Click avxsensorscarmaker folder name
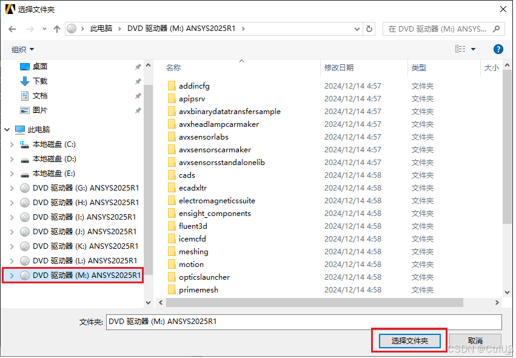 pos(215,150)
